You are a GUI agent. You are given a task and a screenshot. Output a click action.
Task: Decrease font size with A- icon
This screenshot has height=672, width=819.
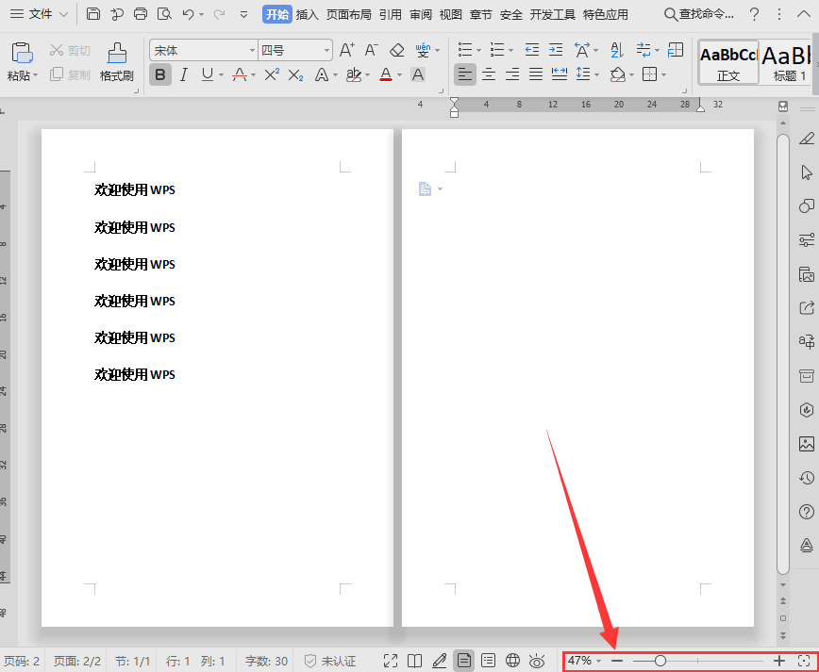pos(372,50)
